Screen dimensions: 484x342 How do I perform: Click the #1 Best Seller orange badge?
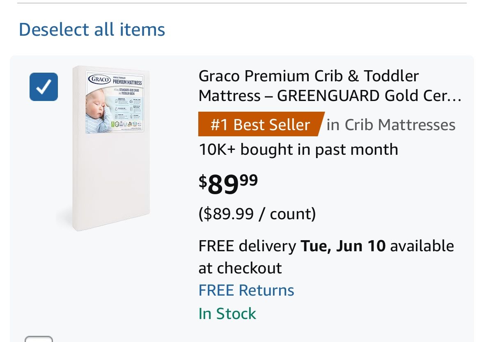tap(260, 124)
